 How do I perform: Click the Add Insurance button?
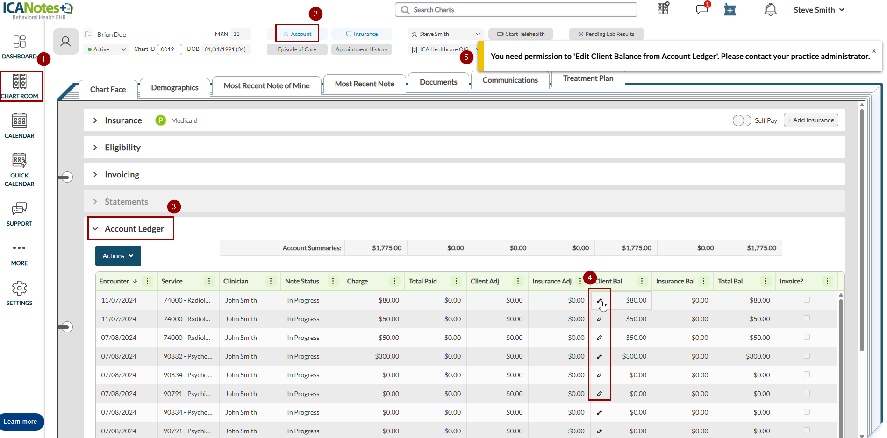[x=811, y=120]
